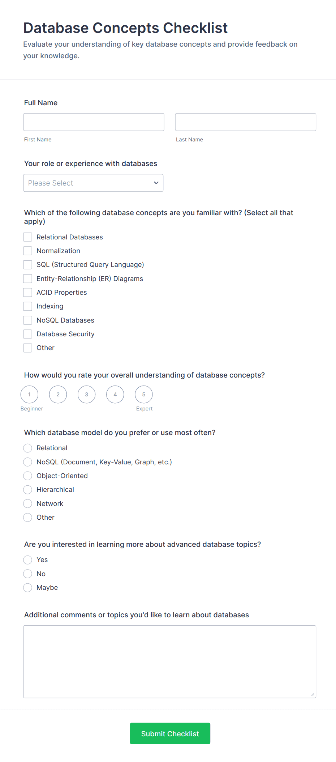Click the Submit Checklist button
This screenshot has height=762, width=336.
pos(170,733)
